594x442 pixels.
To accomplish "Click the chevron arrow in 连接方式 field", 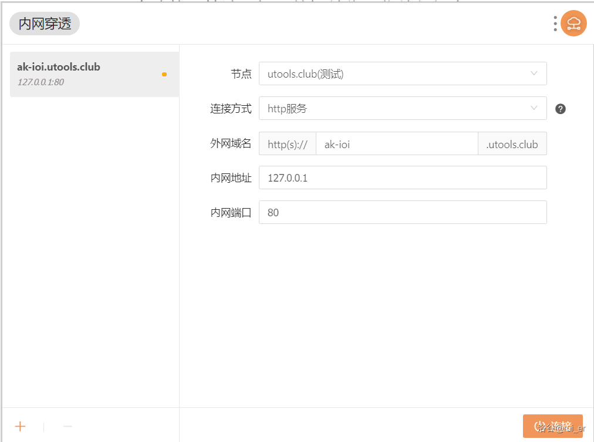I will (534, 108).
